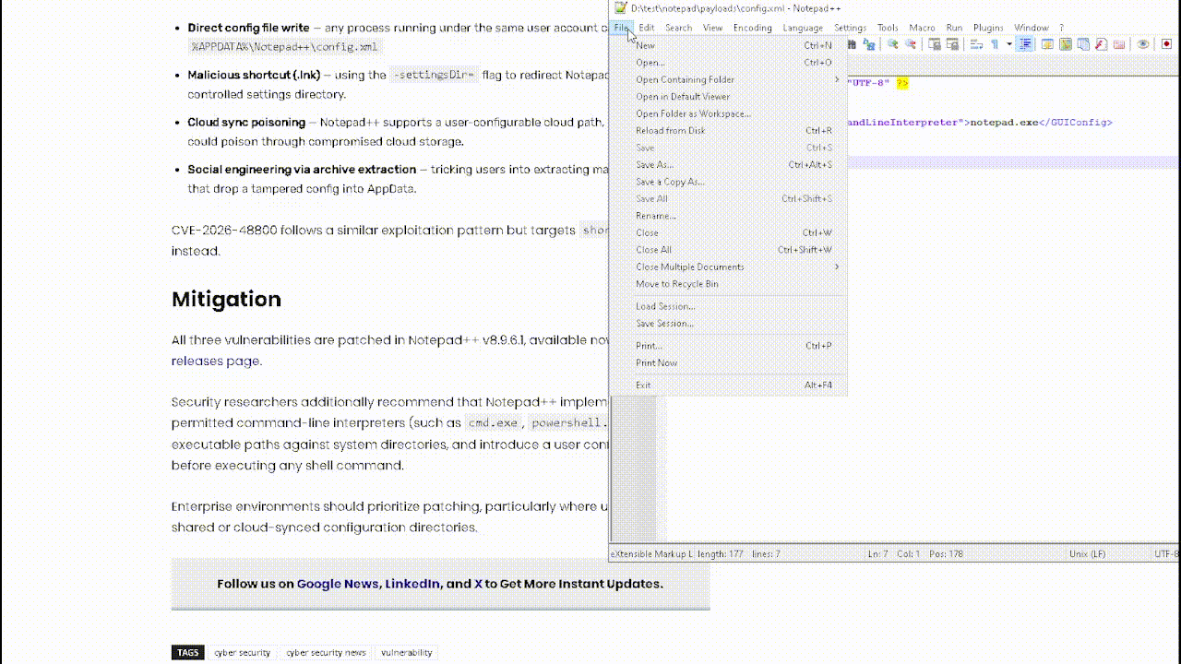This screenshot has height=664, width=1181.
Task: Click the Zoom Out toolbar icon
Action: (x=911, y=44)
